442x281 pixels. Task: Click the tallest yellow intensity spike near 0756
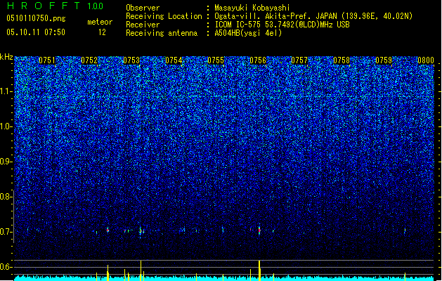tap(259, 270)
